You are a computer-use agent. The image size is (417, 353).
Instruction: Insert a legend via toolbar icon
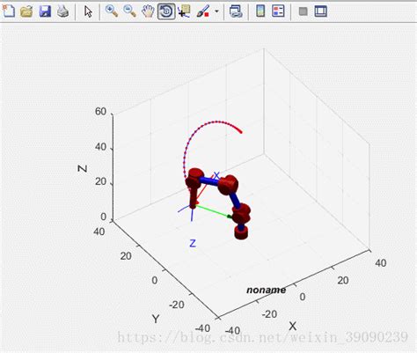[x=278, y=11]
